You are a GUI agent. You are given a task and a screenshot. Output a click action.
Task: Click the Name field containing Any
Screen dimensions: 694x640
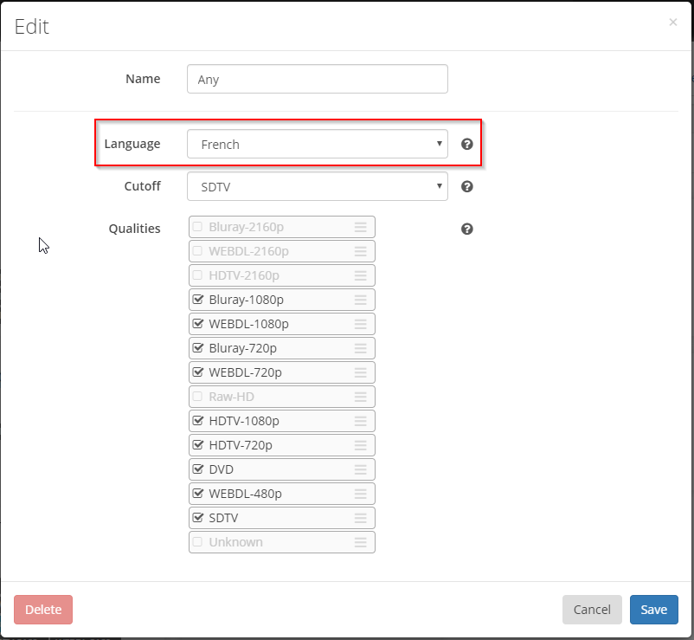point(318,79)
